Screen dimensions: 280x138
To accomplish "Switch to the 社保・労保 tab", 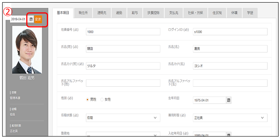I will click(195, 13).
